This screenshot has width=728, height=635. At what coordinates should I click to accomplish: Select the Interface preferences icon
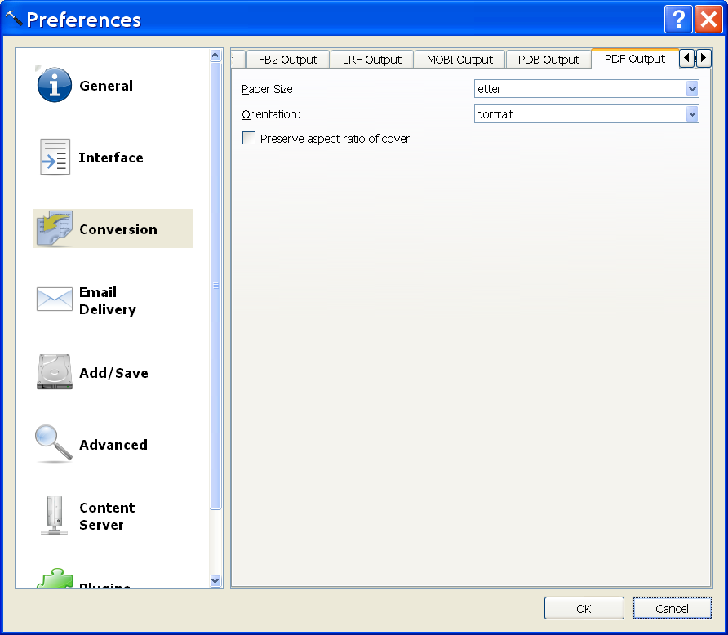pos(55,157)
